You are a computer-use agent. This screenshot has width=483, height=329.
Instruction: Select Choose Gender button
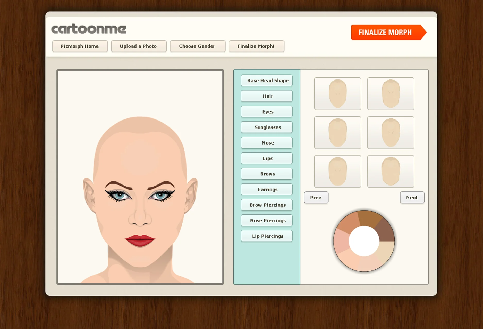[198, 46]
